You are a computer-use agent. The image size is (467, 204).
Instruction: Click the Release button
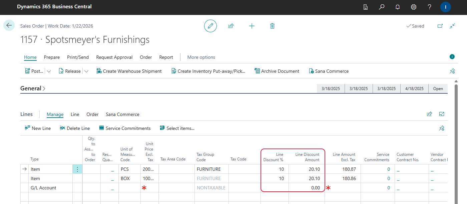point(70,71)
